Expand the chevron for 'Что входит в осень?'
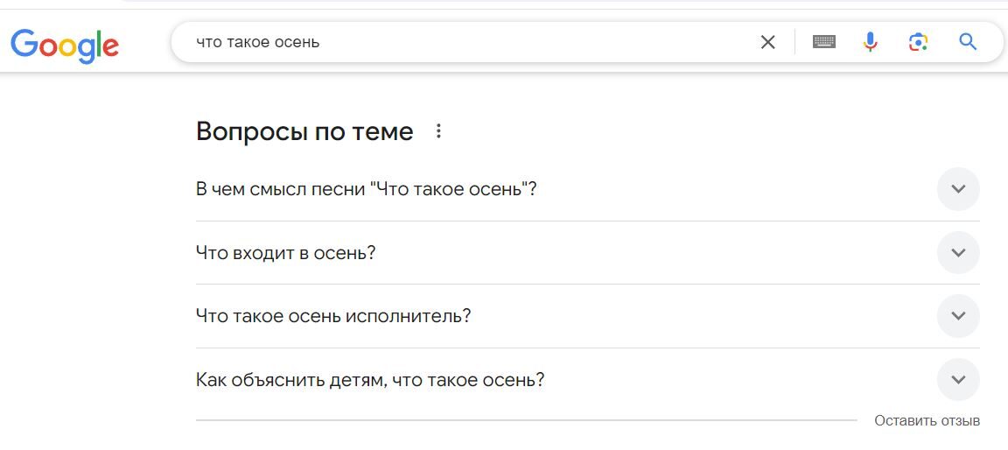Screen dimensions: 1008x450 click(x=957, y=253)
